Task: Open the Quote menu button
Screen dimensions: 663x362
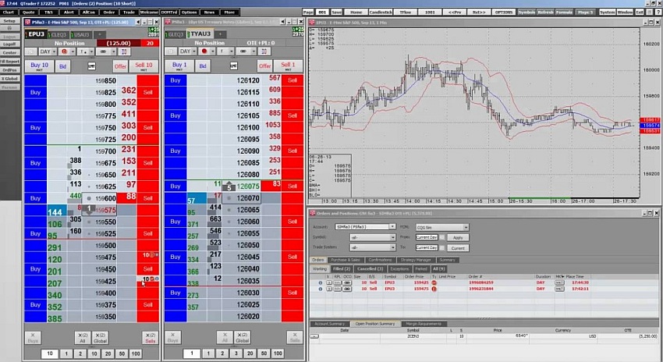Action: (x=28, y=12)
